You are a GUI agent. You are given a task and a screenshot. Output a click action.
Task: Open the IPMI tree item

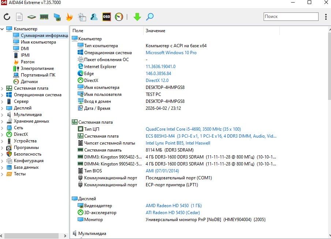pos(22,55)
